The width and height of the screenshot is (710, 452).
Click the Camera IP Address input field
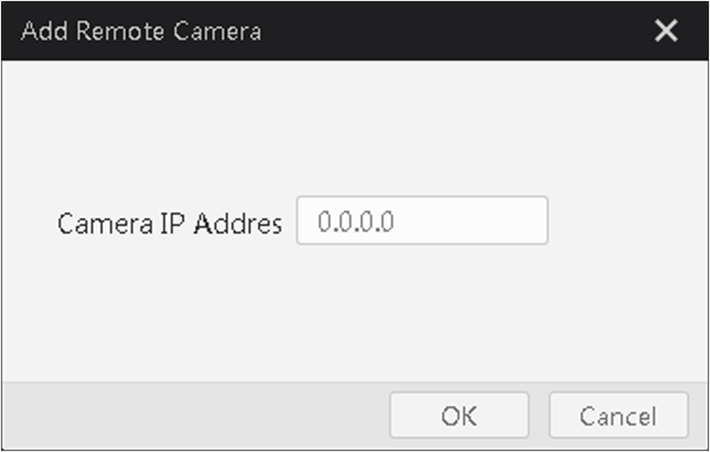click(x=422, y=221)
